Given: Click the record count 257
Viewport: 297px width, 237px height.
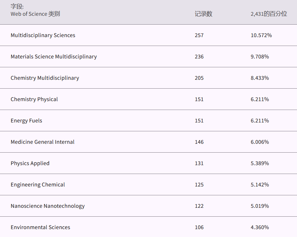Looking at the screenshot, I should click(x=199, y=35).
